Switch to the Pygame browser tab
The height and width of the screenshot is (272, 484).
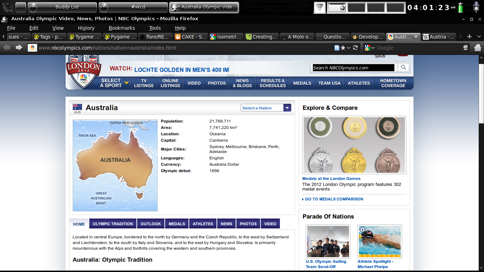pos(120,37)
